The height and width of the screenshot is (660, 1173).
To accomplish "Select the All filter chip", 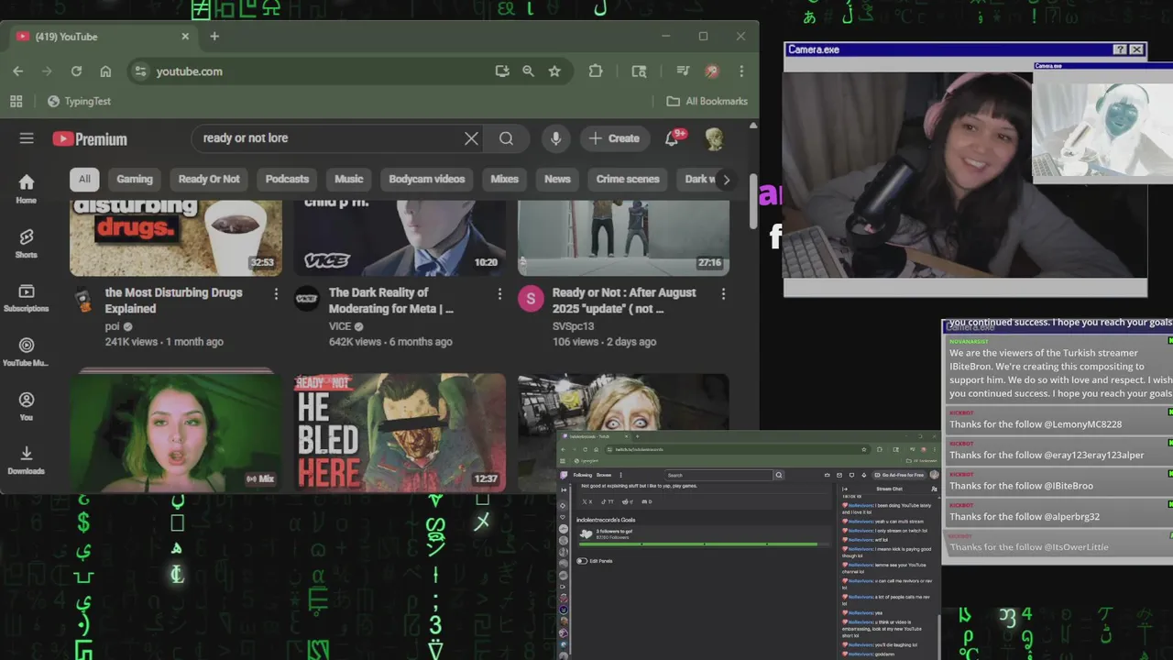I will tap(84, 180).
